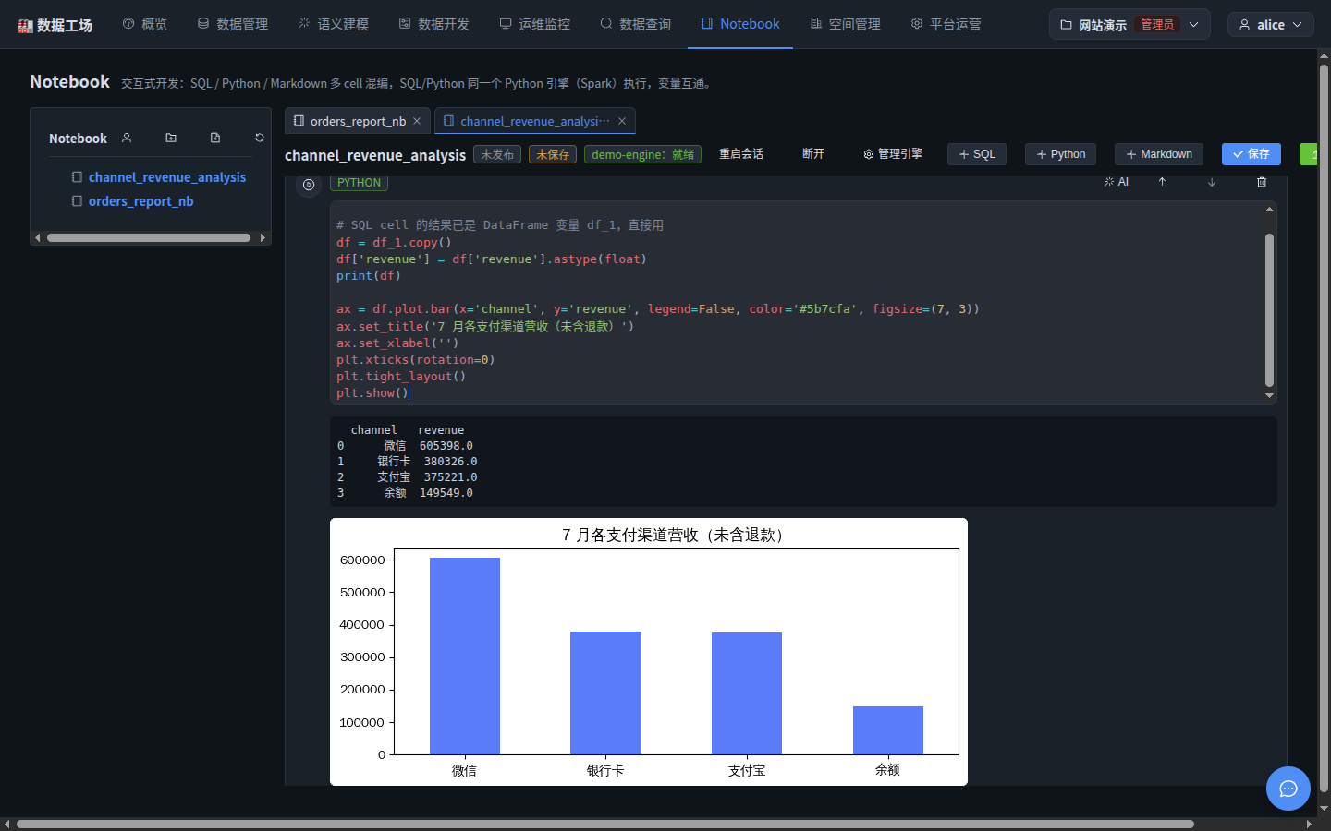Delete the Python cell
This screenshot has height=831, width=1331.
coord(1262,182)
